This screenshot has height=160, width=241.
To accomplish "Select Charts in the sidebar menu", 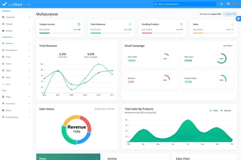I will [9, 64].
